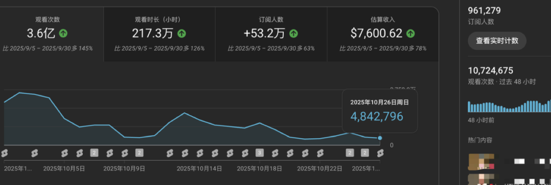Click the Shorts marker above the 2025年10月22日 label

(320, 153)
